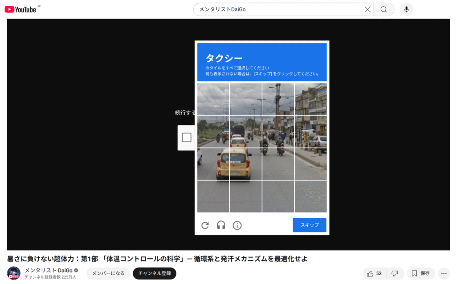Screen dimensions: 456x284
Task: Click the reload icon for a new challenge
Action: 205,225
